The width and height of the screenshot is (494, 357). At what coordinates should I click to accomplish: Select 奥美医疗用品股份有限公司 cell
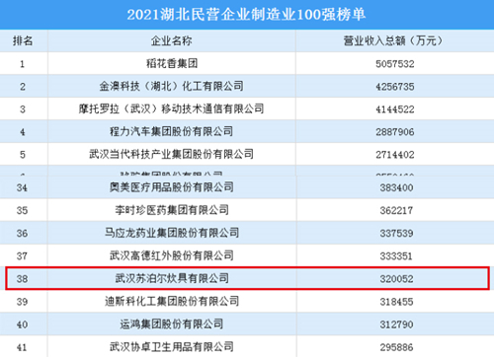pyautogui.click(x=172, y=187)
